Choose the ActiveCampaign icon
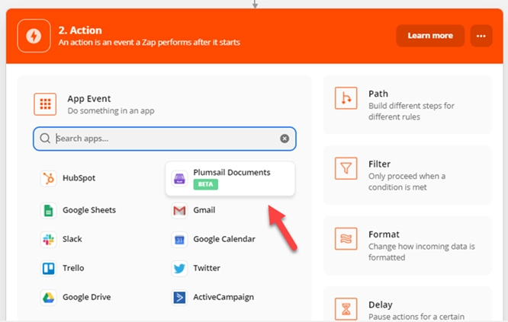 point(179,298)
